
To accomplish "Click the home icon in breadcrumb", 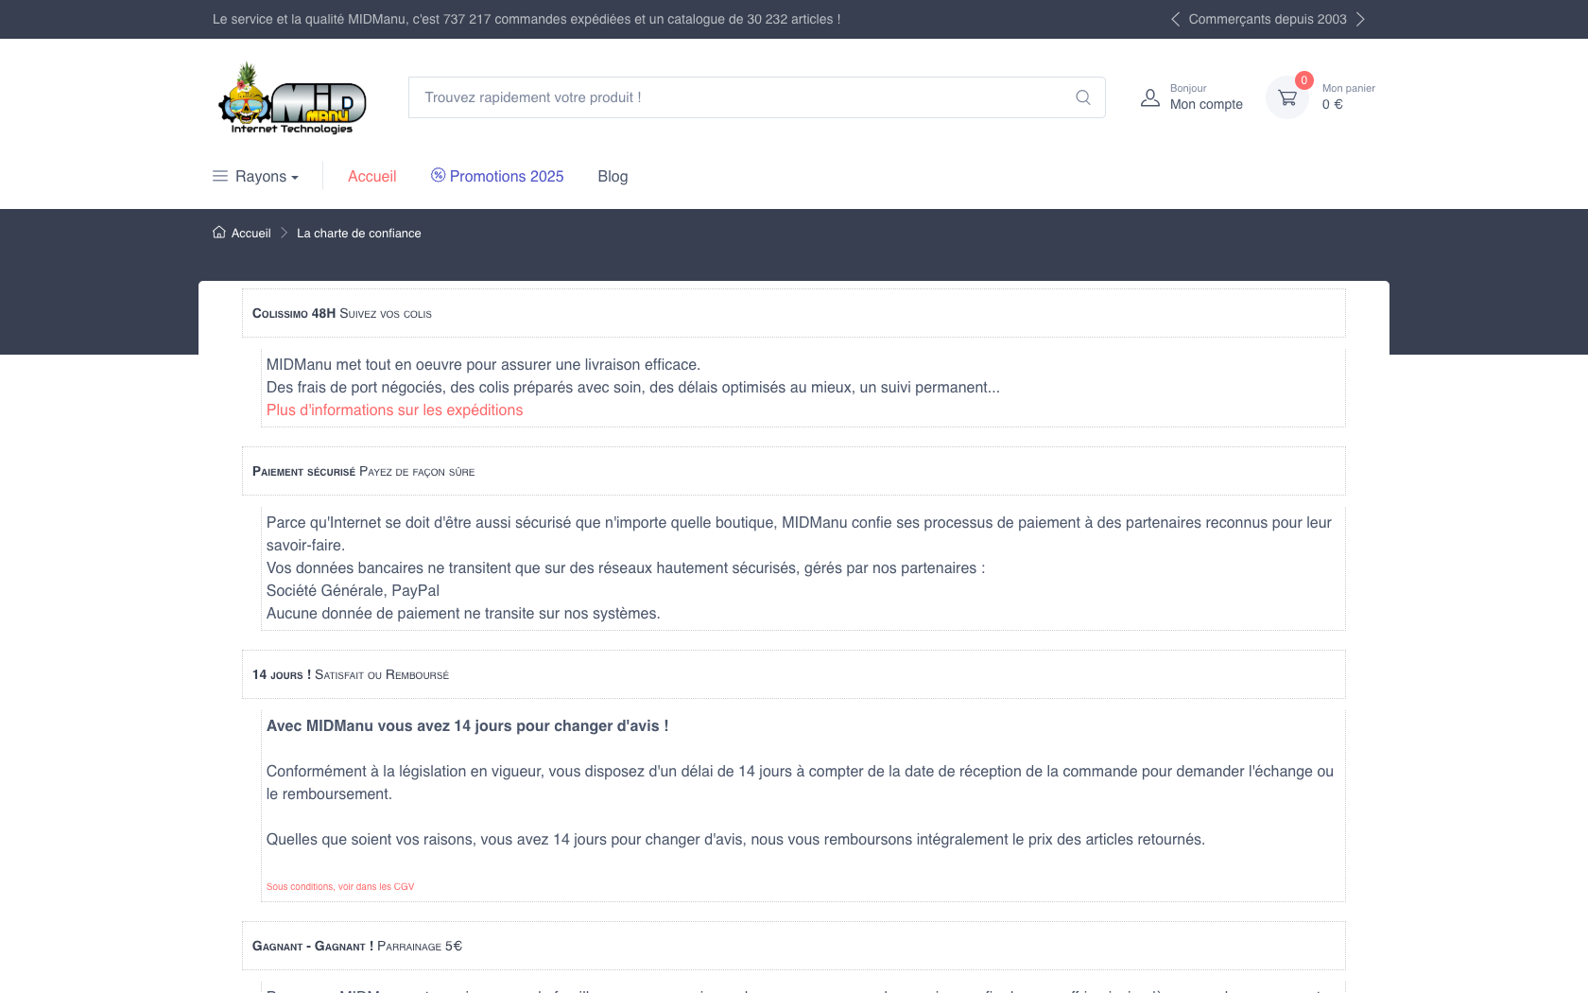I will click(219, 233).
